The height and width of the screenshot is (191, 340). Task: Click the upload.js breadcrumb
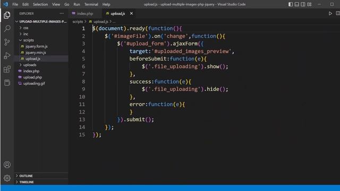[101, 22]
